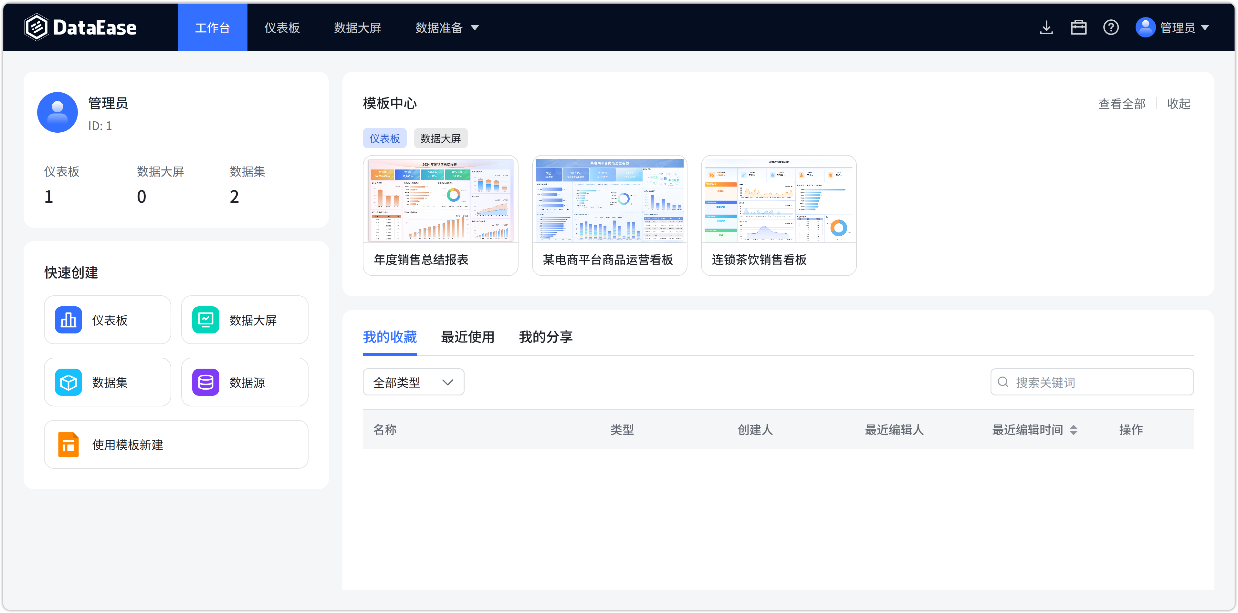The width and height of the screenshot is (1238, 613).
Task: Open the help question-mark icon
Action: [x=1111, y=27]
